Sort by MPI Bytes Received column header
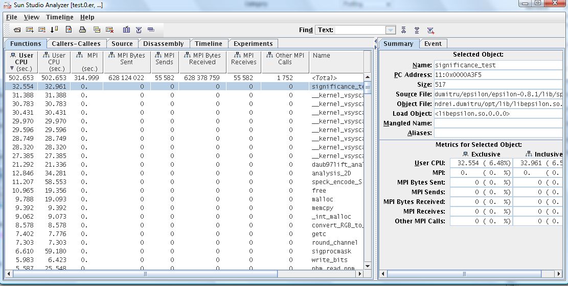 [x=202, y=62]
